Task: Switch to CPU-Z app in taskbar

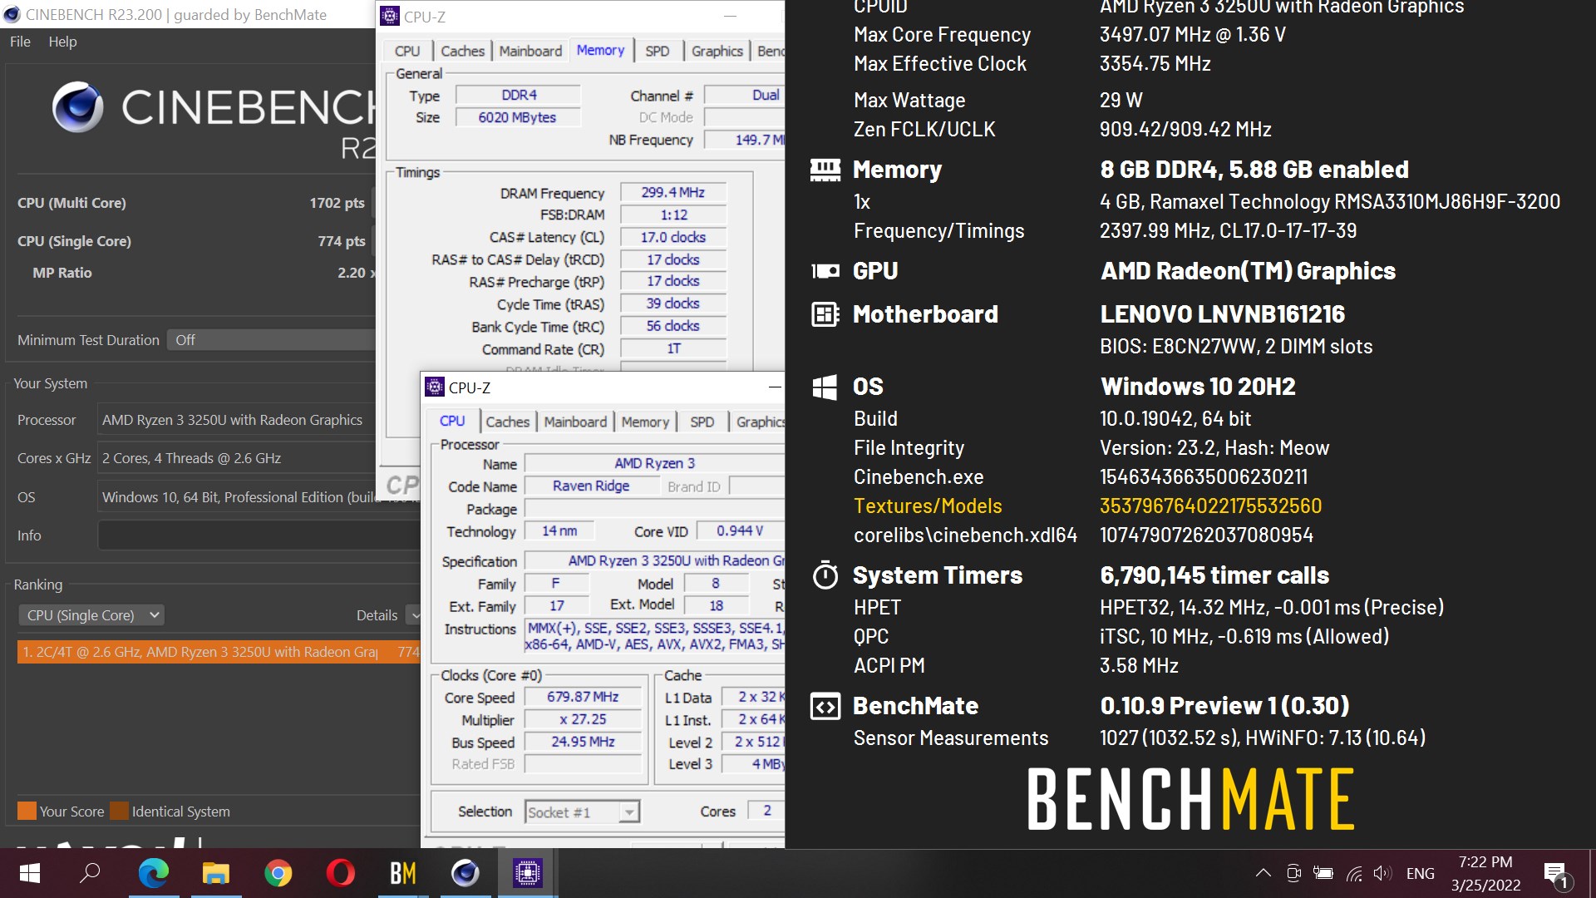Action: (x=528, y=873)
